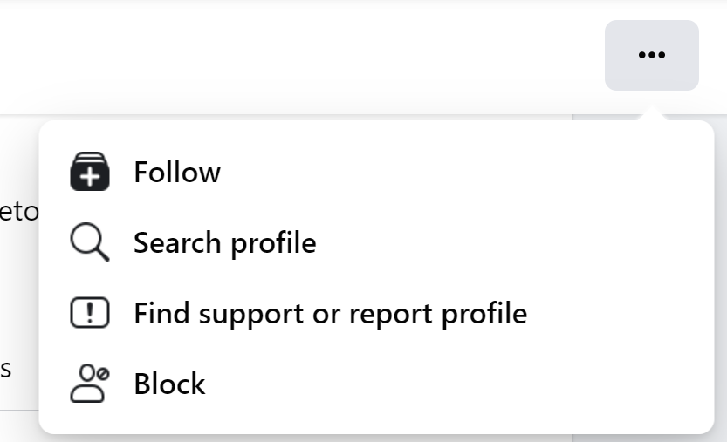
Task: Click the exclamation report icon
Action: (x=90, y=313)
